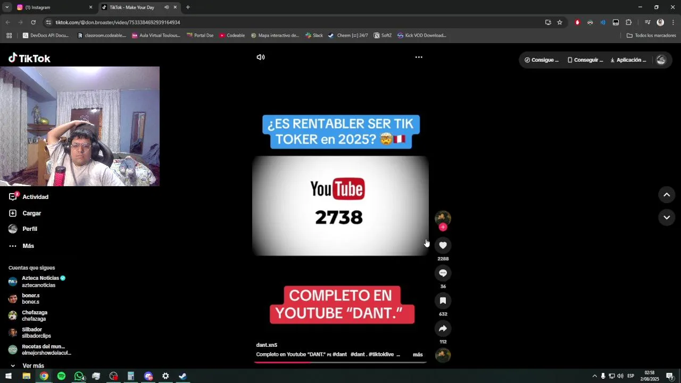Open Slack bookmark
Image resolution: width=681 pixels, height=383 pixels.
(x=314, y=36)
